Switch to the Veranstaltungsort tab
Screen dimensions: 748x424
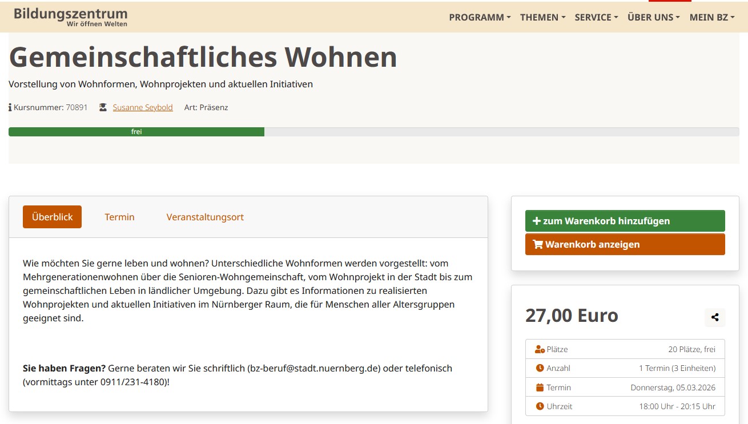[205, 217]
